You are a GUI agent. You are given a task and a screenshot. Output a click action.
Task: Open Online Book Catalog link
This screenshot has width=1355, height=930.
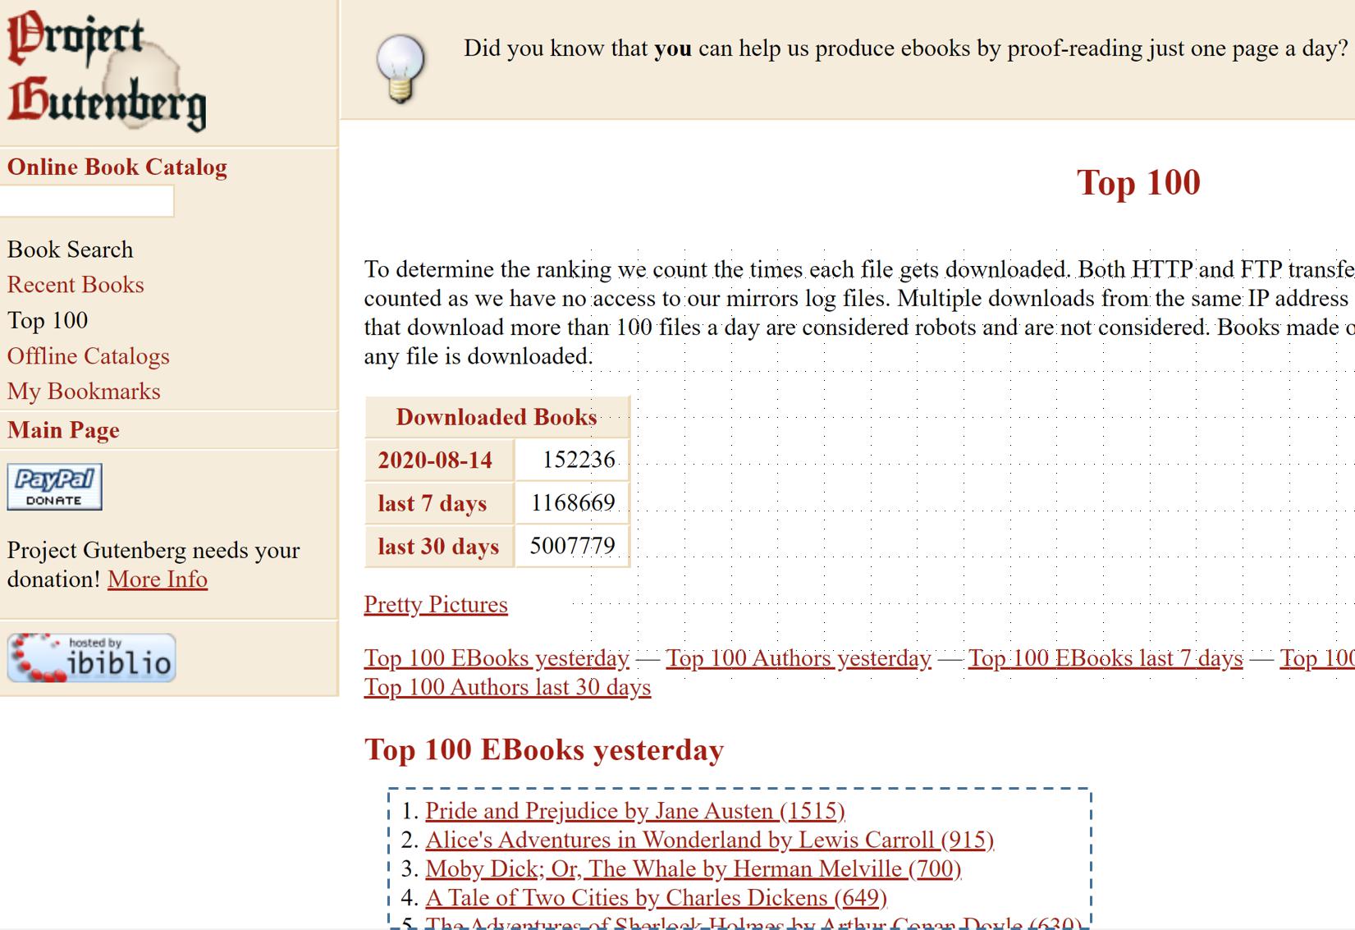(x=117, y=167)
